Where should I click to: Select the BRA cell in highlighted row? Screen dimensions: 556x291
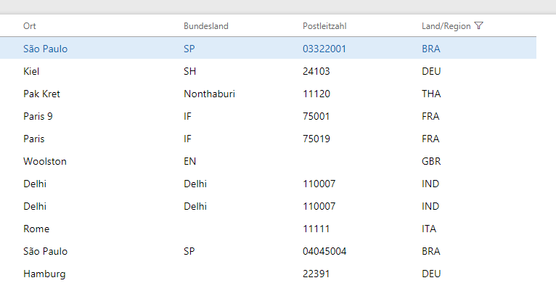[x=431, y=49]
